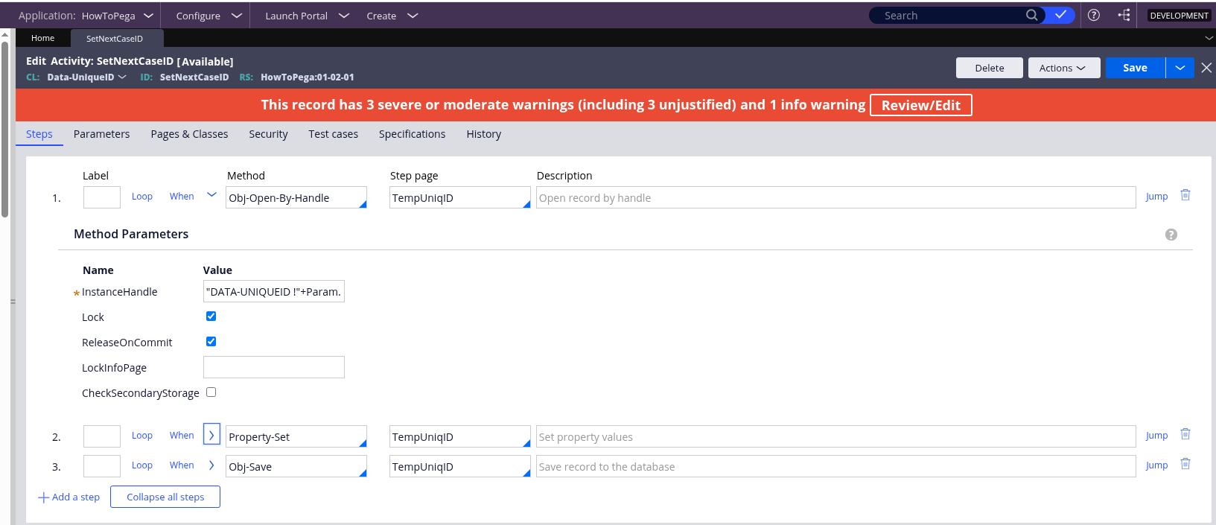Expand step 2 Property-Set parameters
The width and height of the screenshot is (1216, 525).
[x=211, y=435]
